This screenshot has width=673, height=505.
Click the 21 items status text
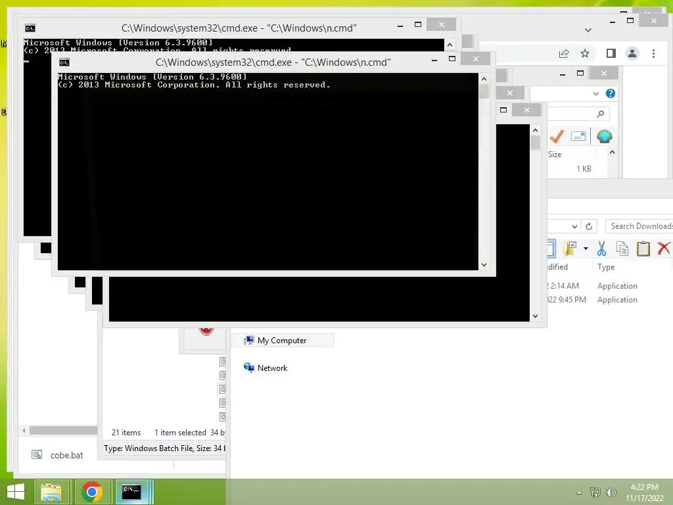[126, 433]
